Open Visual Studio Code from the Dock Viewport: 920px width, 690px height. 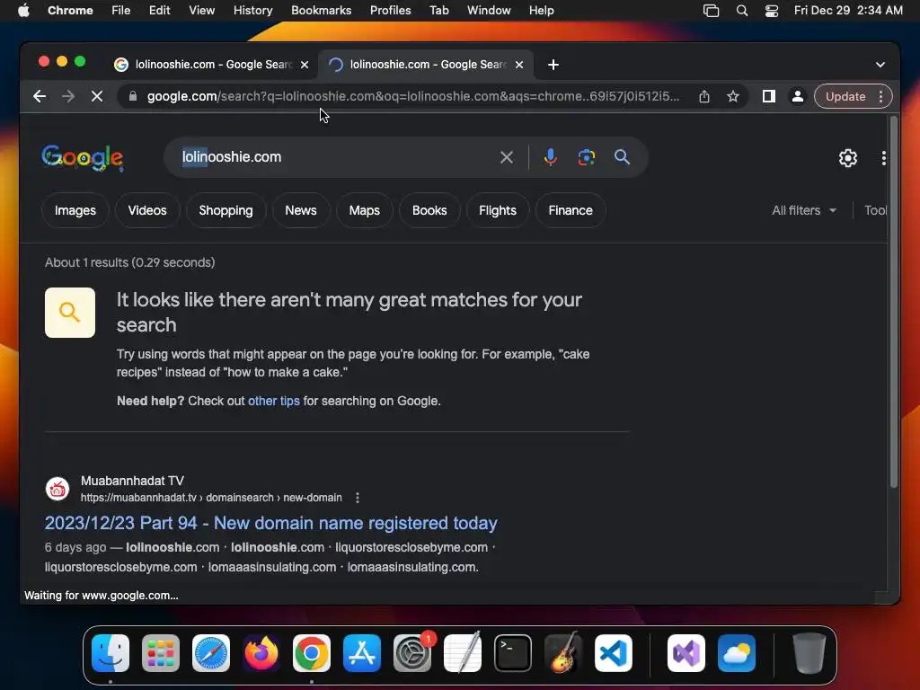[614, 653]
